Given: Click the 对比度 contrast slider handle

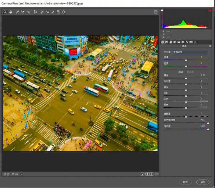Looking at the screenshot, I should (x=186, y=84).
